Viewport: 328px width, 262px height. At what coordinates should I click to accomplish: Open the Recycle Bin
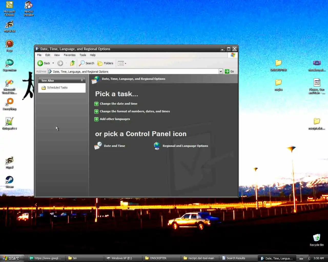click(317, 240)
